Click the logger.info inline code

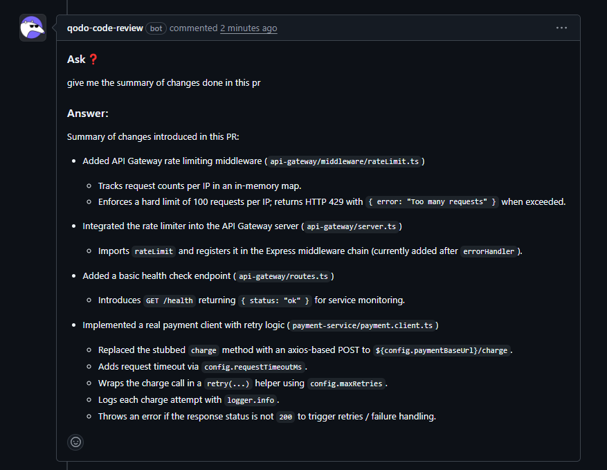click(251, 400)
